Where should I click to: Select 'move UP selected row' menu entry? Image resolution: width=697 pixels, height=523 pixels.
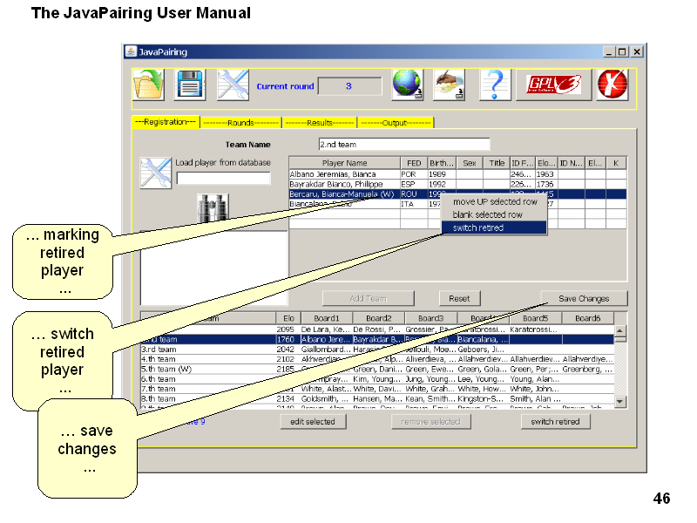click(x=494, y=201)
